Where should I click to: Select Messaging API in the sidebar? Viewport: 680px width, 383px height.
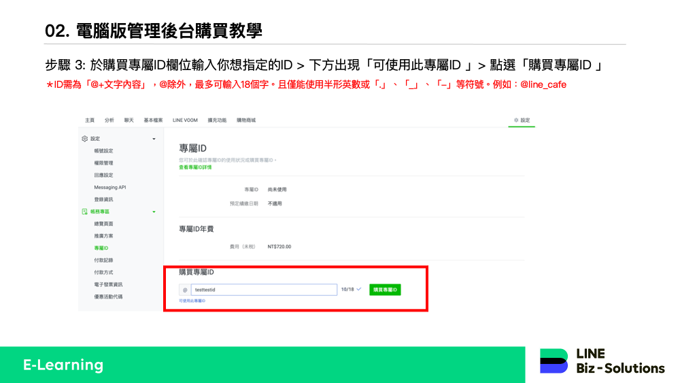pos(109,187)
